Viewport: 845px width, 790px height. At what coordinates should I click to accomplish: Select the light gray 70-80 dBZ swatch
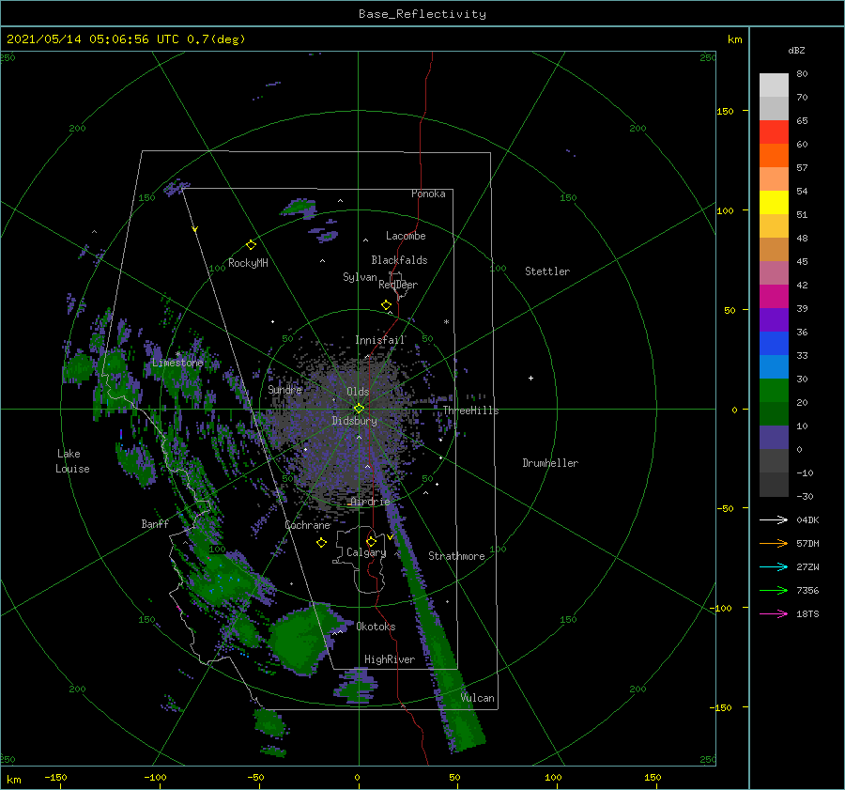(x=774, y=85)
